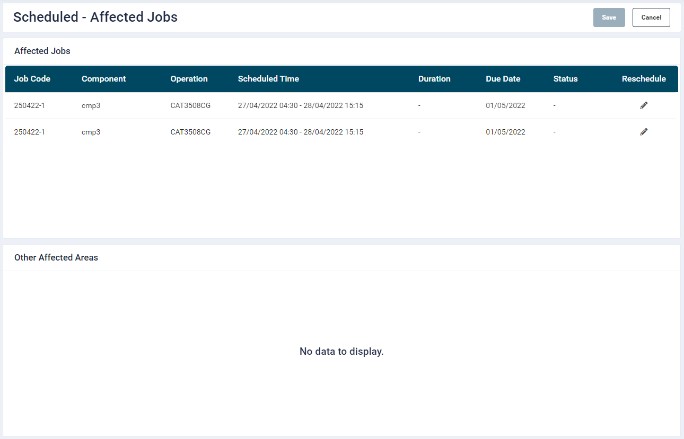Click the Duration column header
The image size is (684, 439).
coord(434,79)
